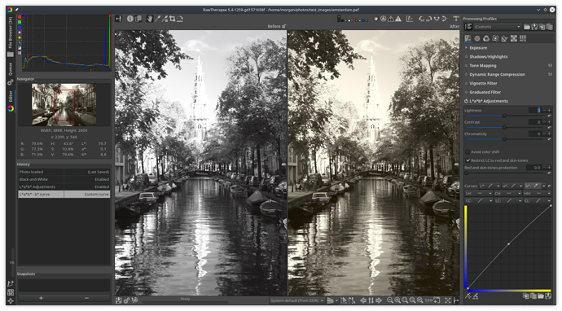
Task: Open the Processing Profiles (Custom) dropdown
Action: 497,27
